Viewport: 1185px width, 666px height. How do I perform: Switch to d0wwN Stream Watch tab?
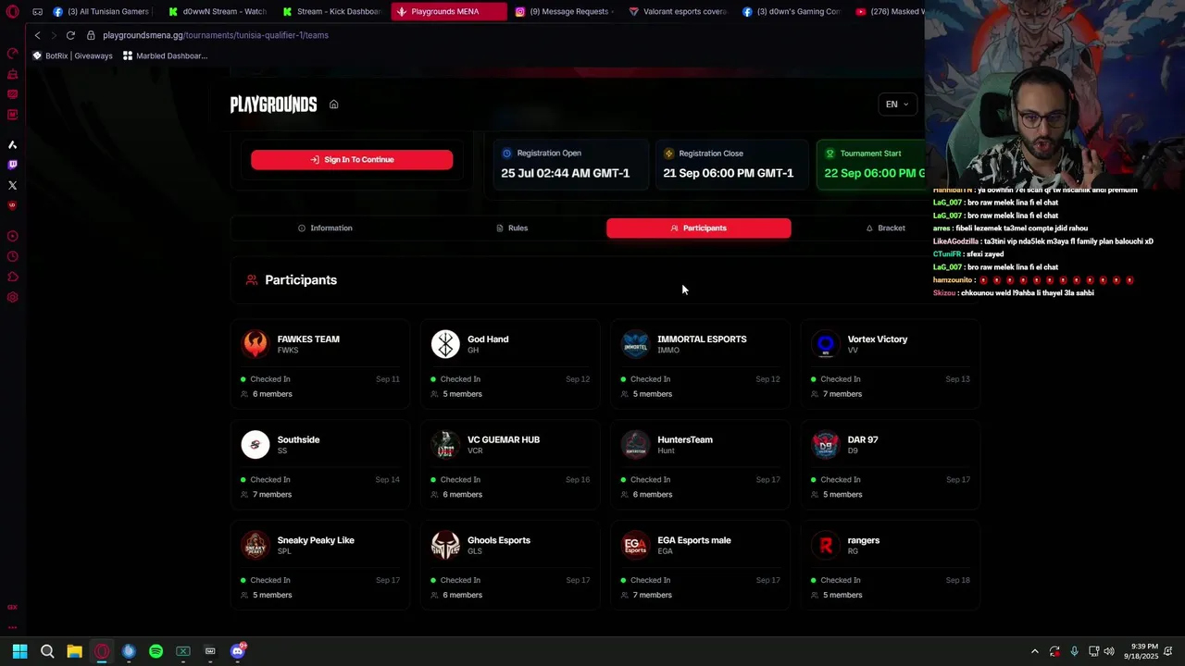coord(218,12)
